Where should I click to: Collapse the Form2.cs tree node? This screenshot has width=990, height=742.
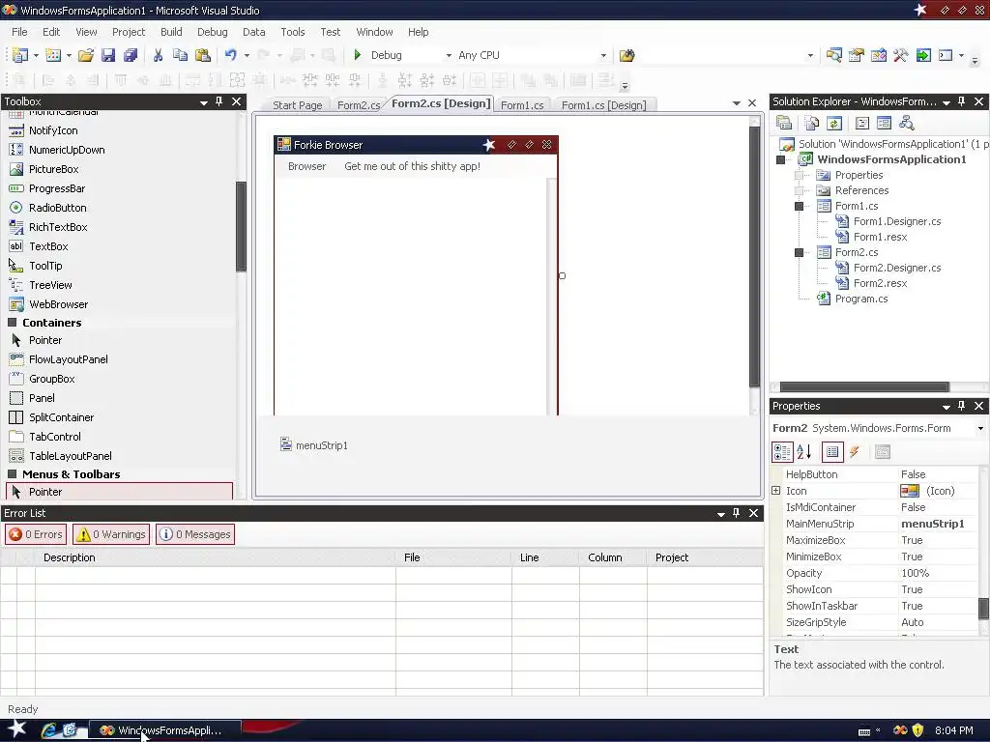800,252
